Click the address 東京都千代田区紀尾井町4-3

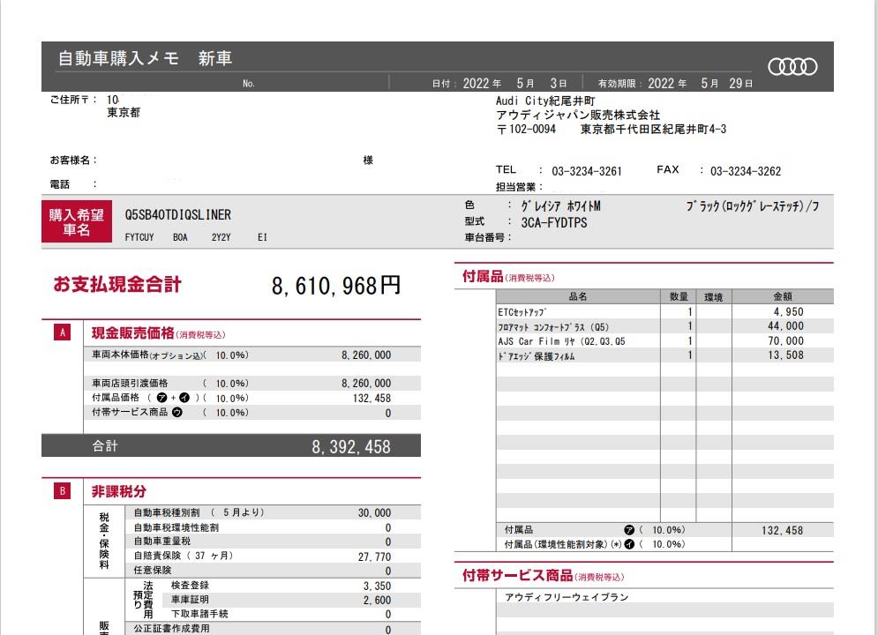coord(654,130)
